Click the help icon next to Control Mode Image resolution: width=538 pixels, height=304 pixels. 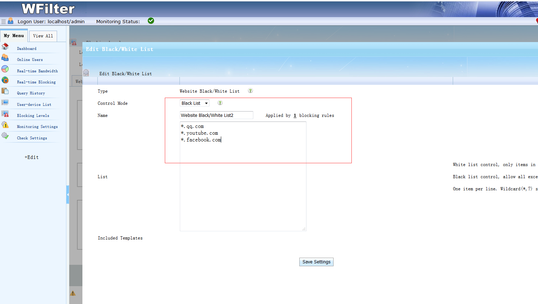pyautogui.click(x=220, y=103)
